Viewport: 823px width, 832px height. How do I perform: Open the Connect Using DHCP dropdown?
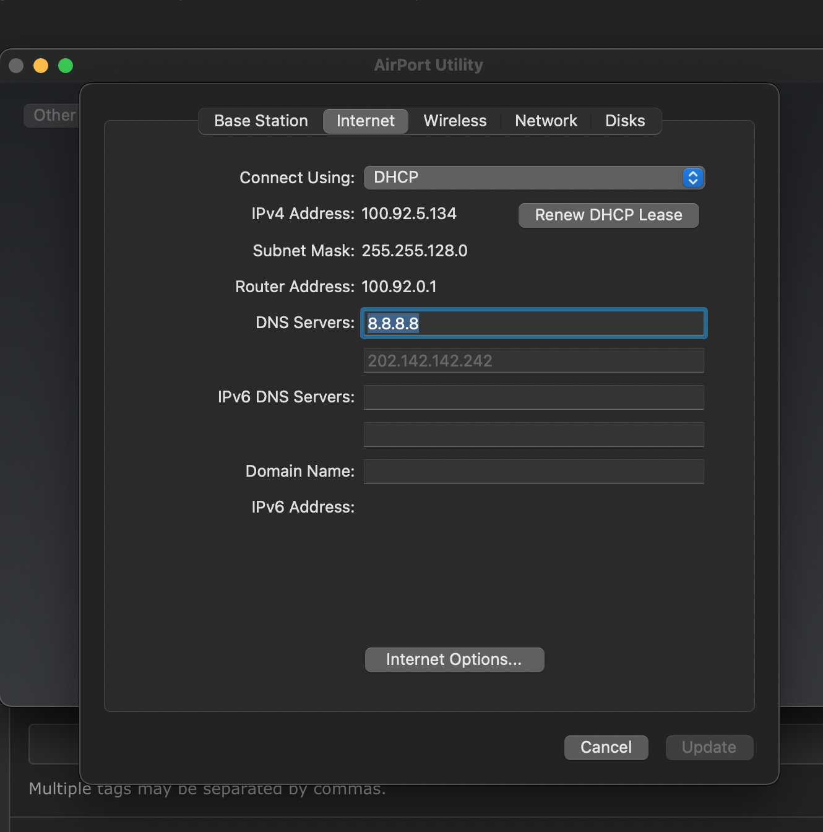534,178
